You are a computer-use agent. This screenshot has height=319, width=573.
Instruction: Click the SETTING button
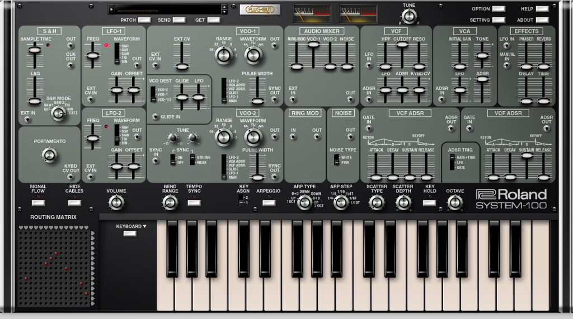[499, 20]
